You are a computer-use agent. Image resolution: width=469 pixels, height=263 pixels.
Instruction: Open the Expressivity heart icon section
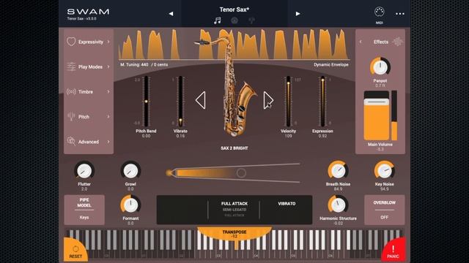[71, 42]
